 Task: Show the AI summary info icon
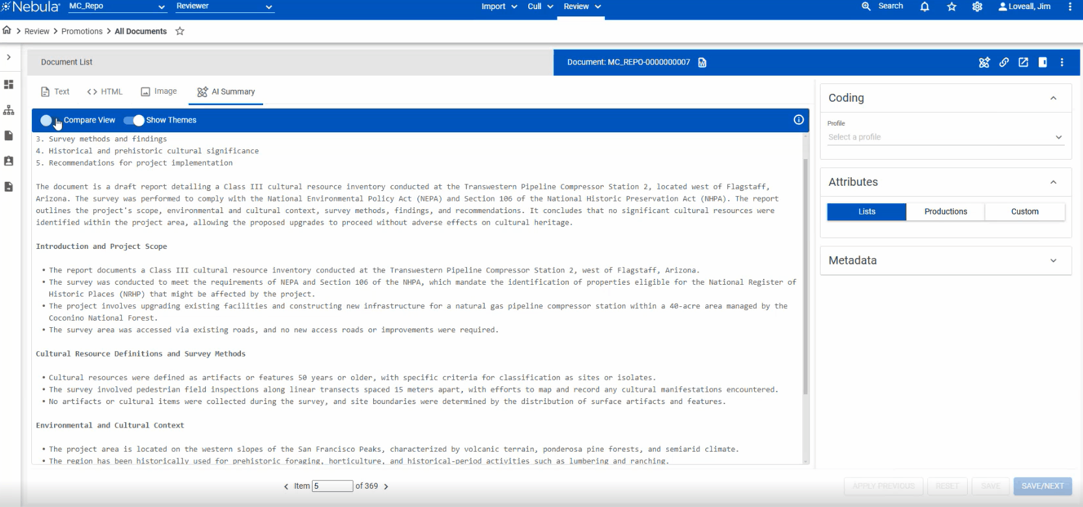pos(798,120)
